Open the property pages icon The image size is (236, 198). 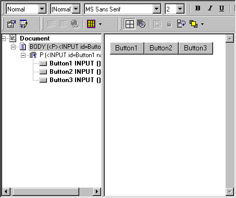pyautogui.click(x=11, y=24)
